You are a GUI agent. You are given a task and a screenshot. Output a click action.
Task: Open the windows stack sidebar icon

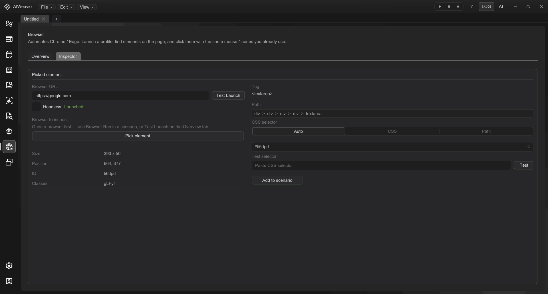9,162
